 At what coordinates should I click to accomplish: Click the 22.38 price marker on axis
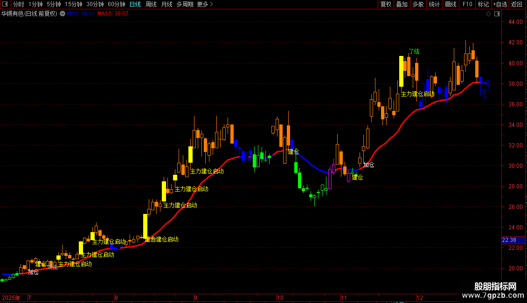click(513, 240)
